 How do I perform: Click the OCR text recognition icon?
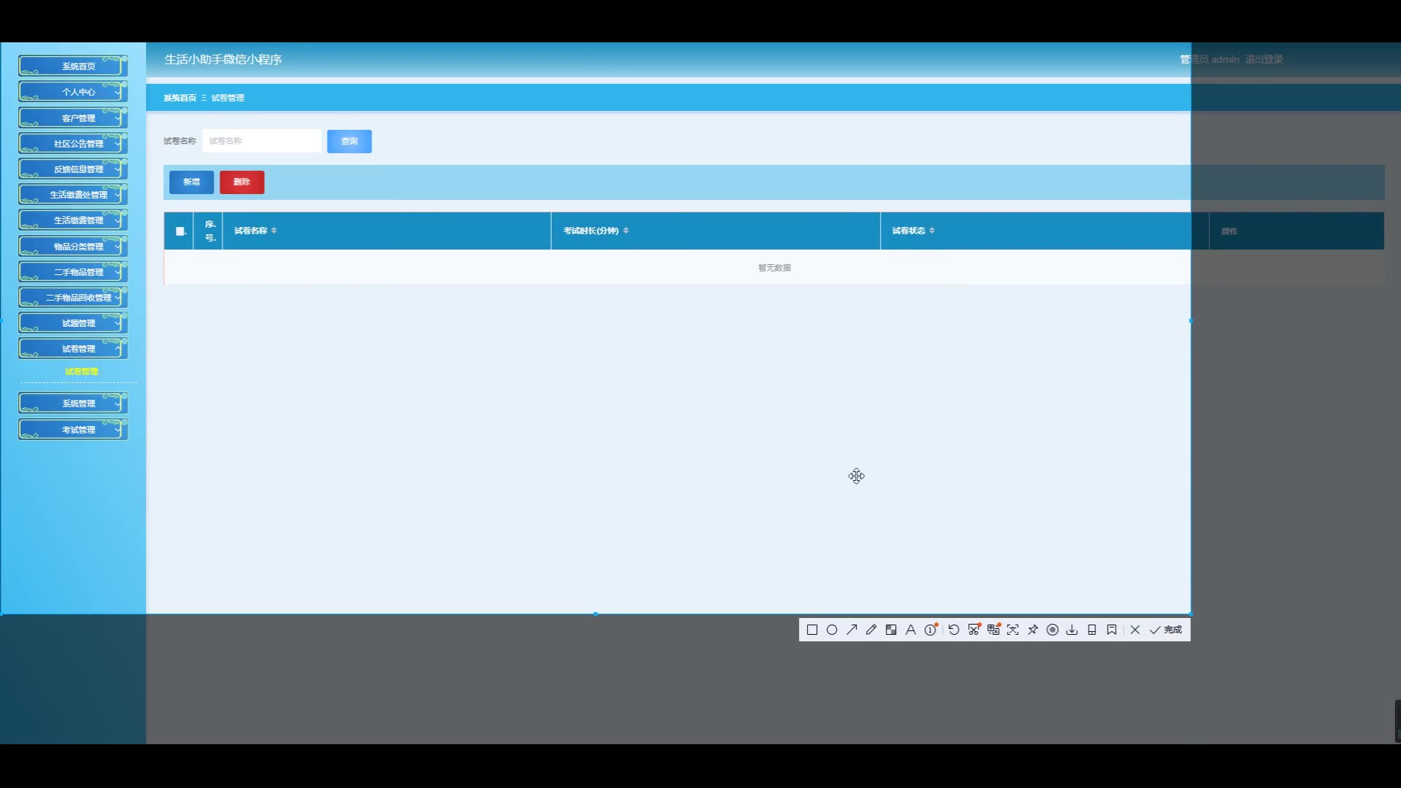pyautogui.click(x=1013, y=630)
